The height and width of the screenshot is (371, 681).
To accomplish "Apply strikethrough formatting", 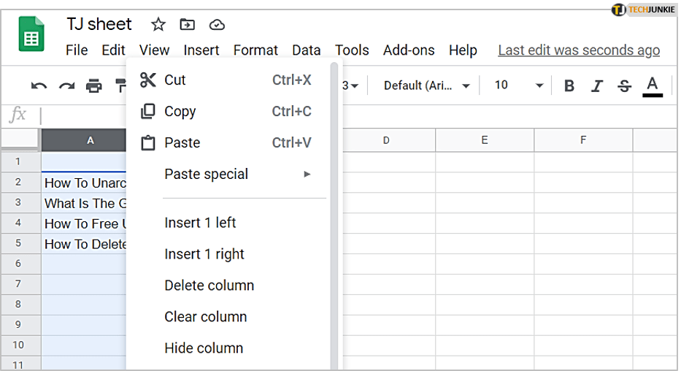I will click(x=624, y=86).
